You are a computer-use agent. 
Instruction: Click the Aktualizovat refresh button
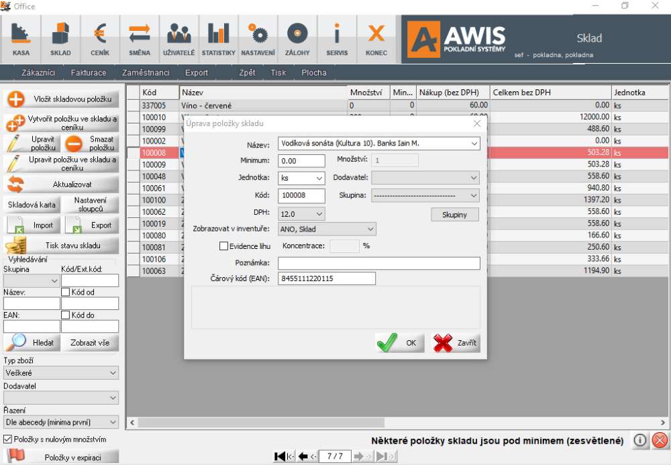click(62, 185)
